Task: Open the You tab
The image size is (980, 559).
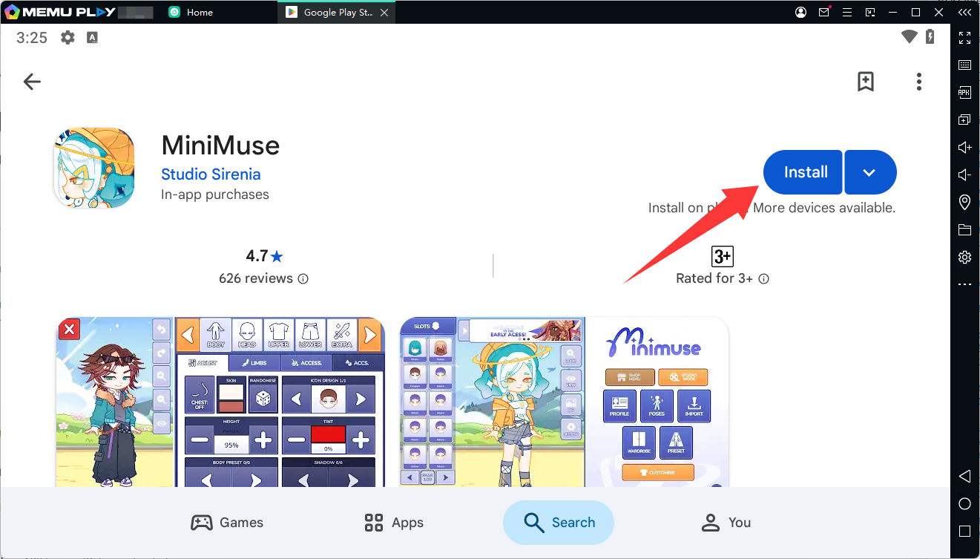Action: [726, 523]
